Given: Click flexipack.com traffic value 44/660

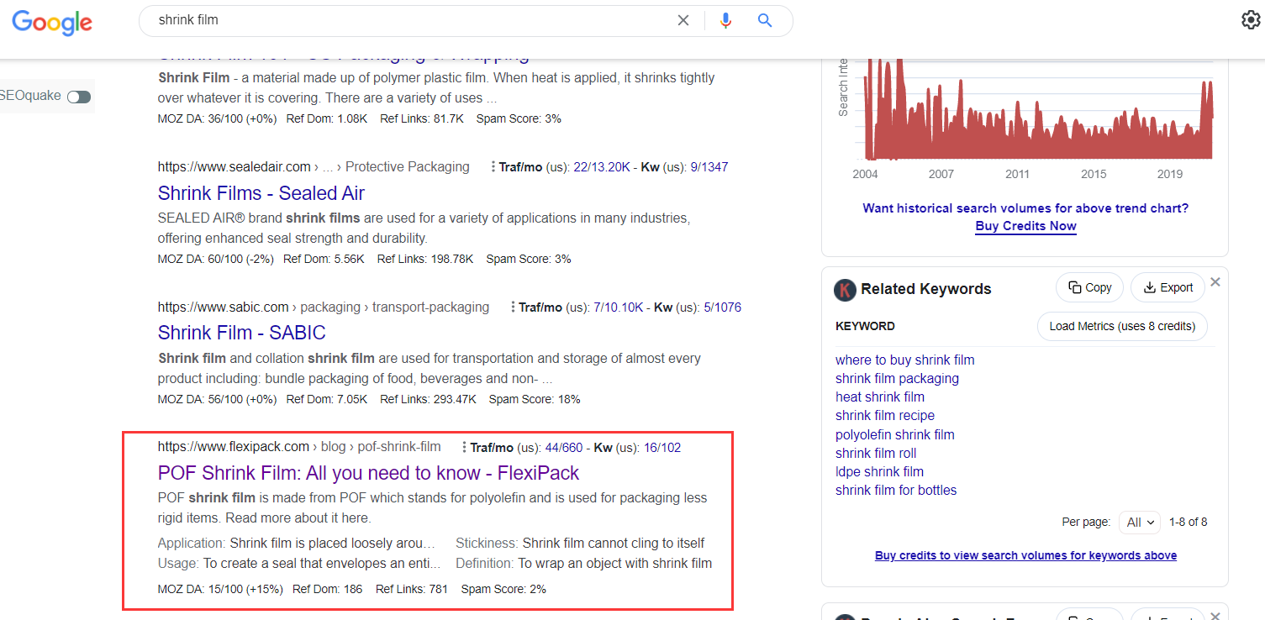Looking at the screenshot, I should point(564,448).
